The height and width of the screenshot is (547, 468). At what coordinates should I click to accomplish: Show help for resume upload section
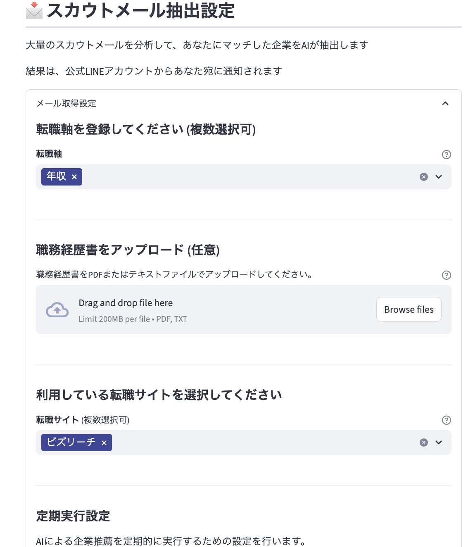click(x=446, y=275)
